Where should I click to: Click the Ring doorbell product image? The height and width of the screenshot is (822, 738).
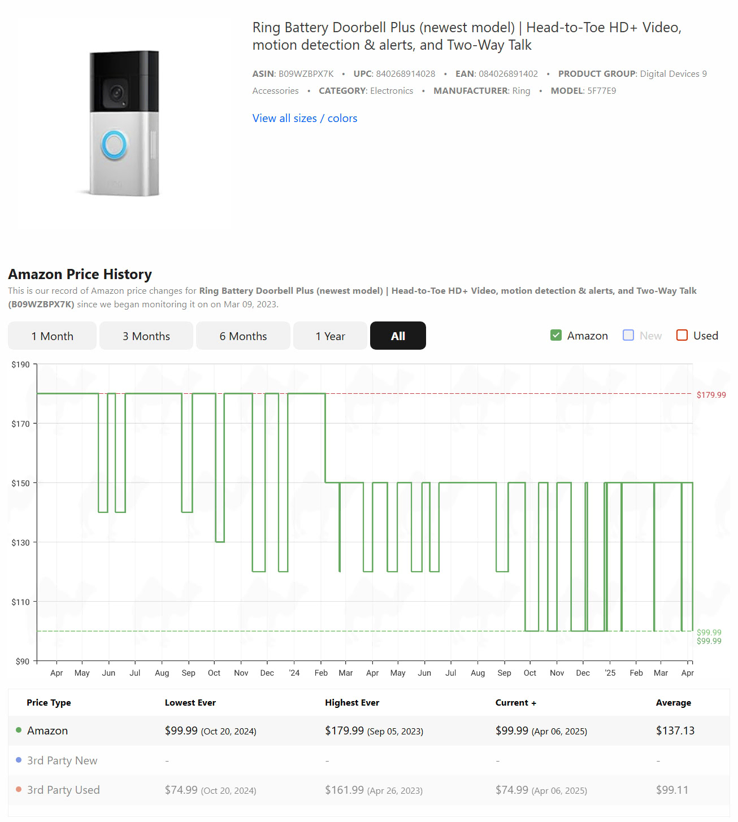click(x=124, y=123)
